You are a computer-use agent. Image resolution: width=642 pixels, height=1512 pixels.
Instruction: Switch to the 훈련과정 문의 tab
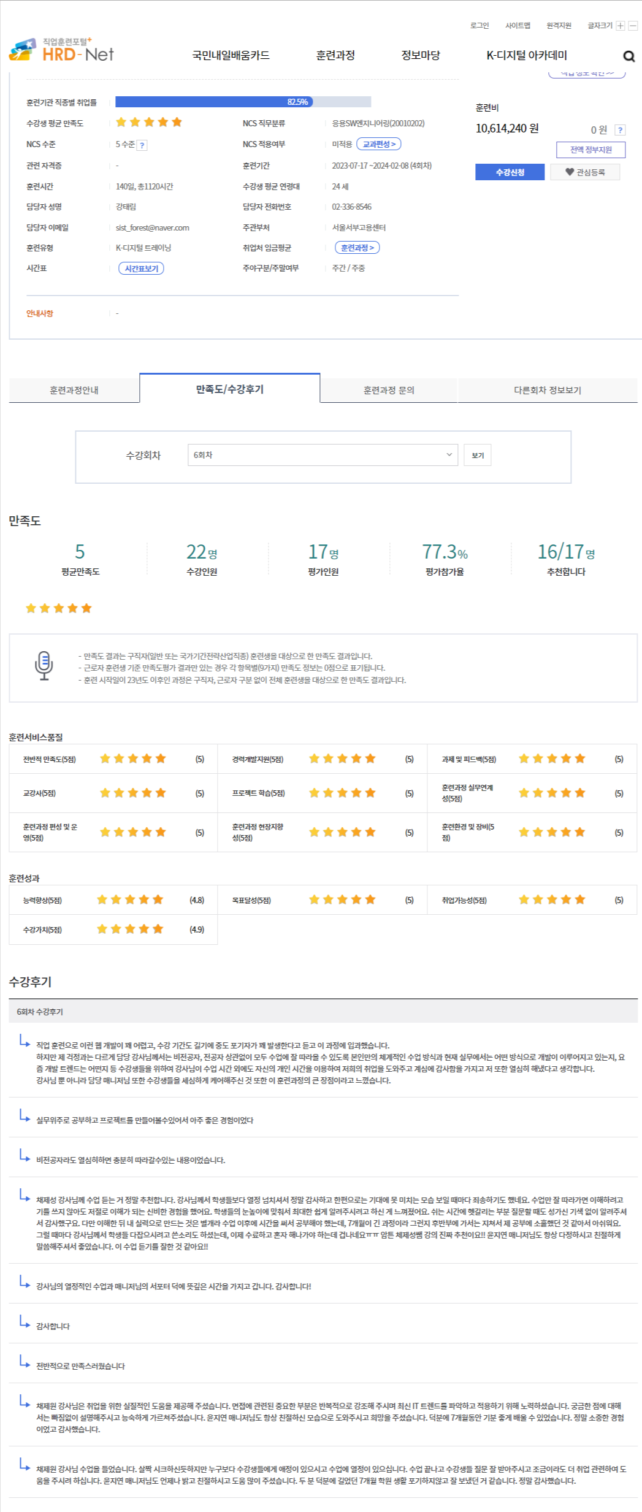pos(389,390)
